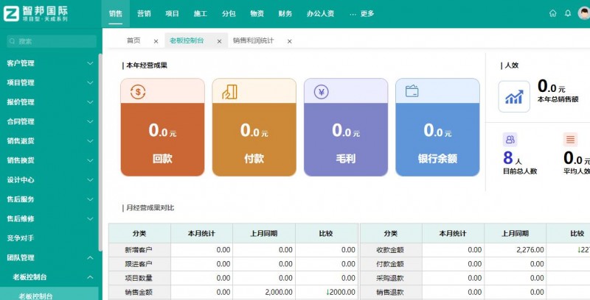Click the sidebar vertical scrollbar
Viewport: 590px width, 300px height.
click(x=100, y=152)
